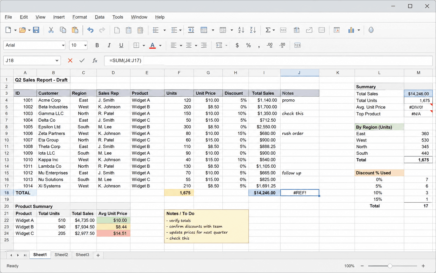Toggle Italic formatting
Image resolution: width=436 pixels, height=273 pixels.
point(109,45)
